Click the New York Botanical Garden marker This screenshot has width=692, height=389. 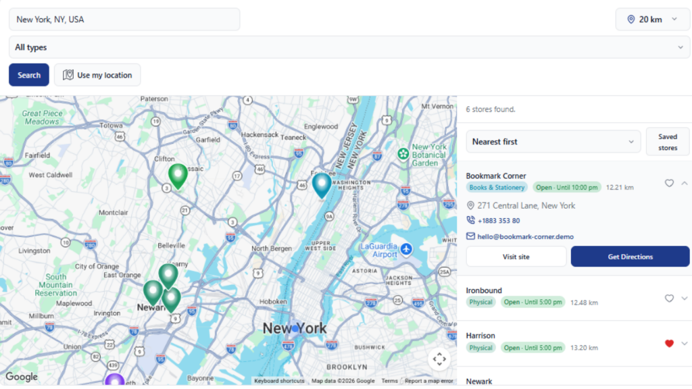(x=403, y=154)
